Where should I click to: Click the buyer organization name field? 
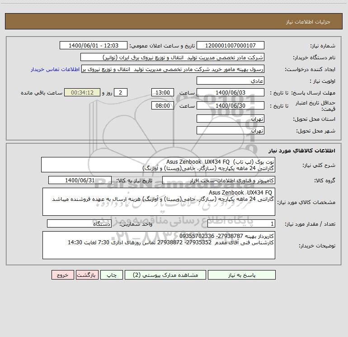172,57
